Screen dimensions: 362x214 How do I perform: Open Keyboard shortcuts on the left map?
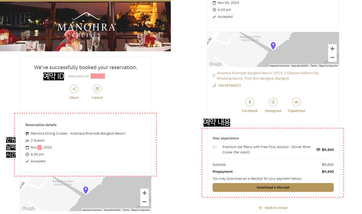coord(92,210)
